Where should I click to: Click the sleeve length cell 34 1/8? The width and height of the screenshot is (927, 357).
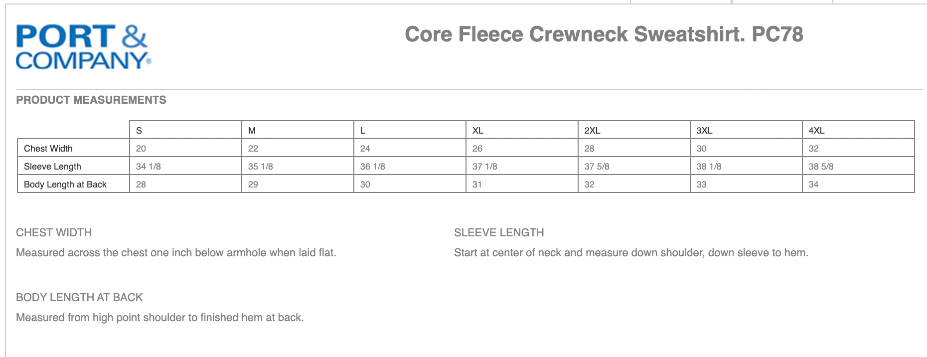point(149,167)
